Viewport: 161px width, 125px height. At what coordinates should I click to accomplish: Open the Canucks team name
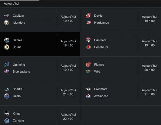[19, 120]
